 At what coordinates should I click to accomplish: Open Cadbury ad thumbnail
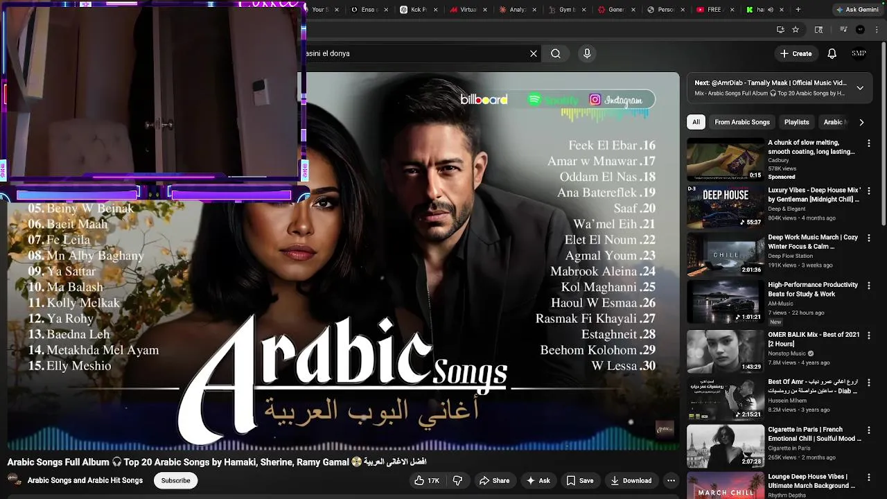pyautogui.click(x=726, y=159)
